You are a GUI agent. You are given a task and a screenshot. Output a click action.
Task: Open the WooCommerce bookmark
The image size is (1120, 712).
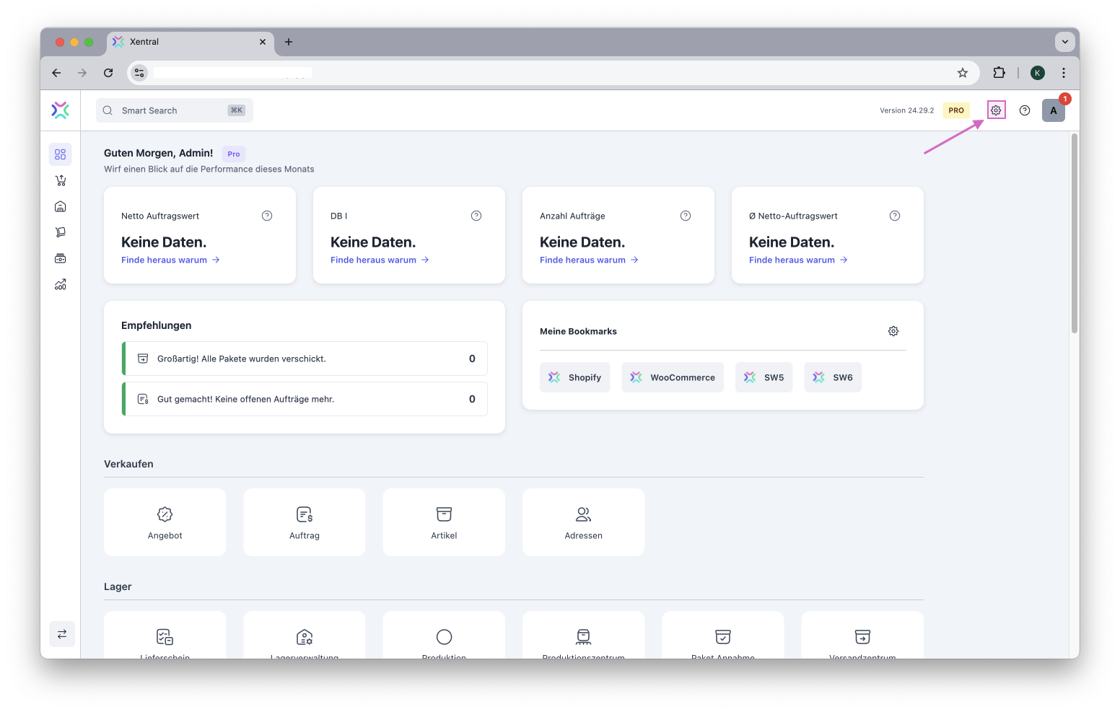point(672,377)
